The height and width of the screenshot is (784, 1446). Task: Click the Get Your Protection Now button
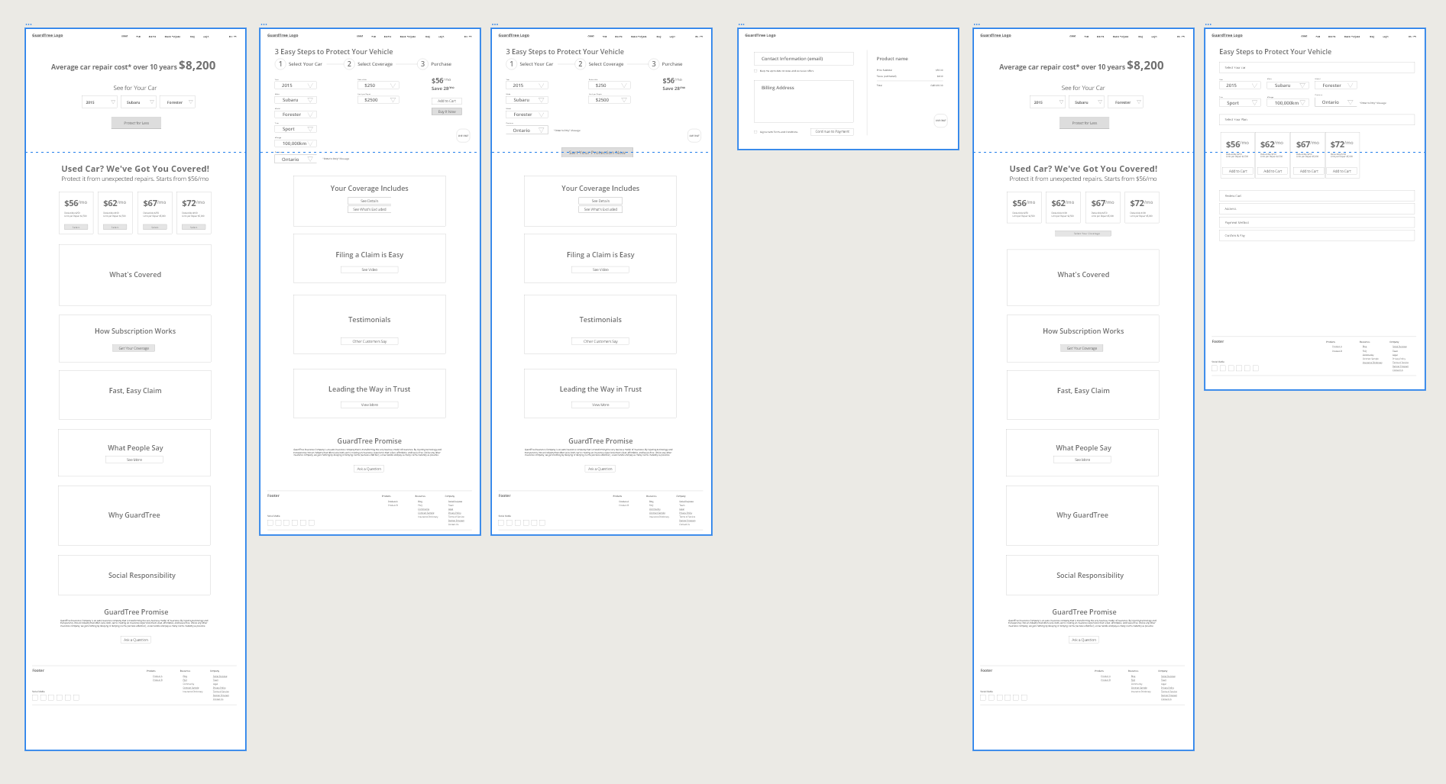[x=597, y=153]
